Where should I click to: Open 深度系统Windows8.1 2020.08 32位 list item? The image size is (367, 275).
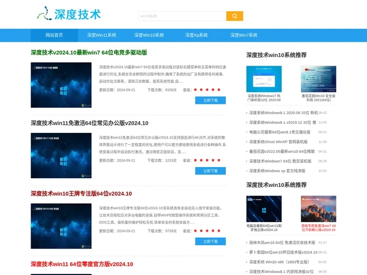[x=283, y=113]
